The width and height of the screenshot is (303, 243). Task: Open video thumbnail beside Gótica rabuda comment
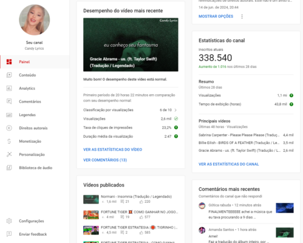[x=285, y=208]
